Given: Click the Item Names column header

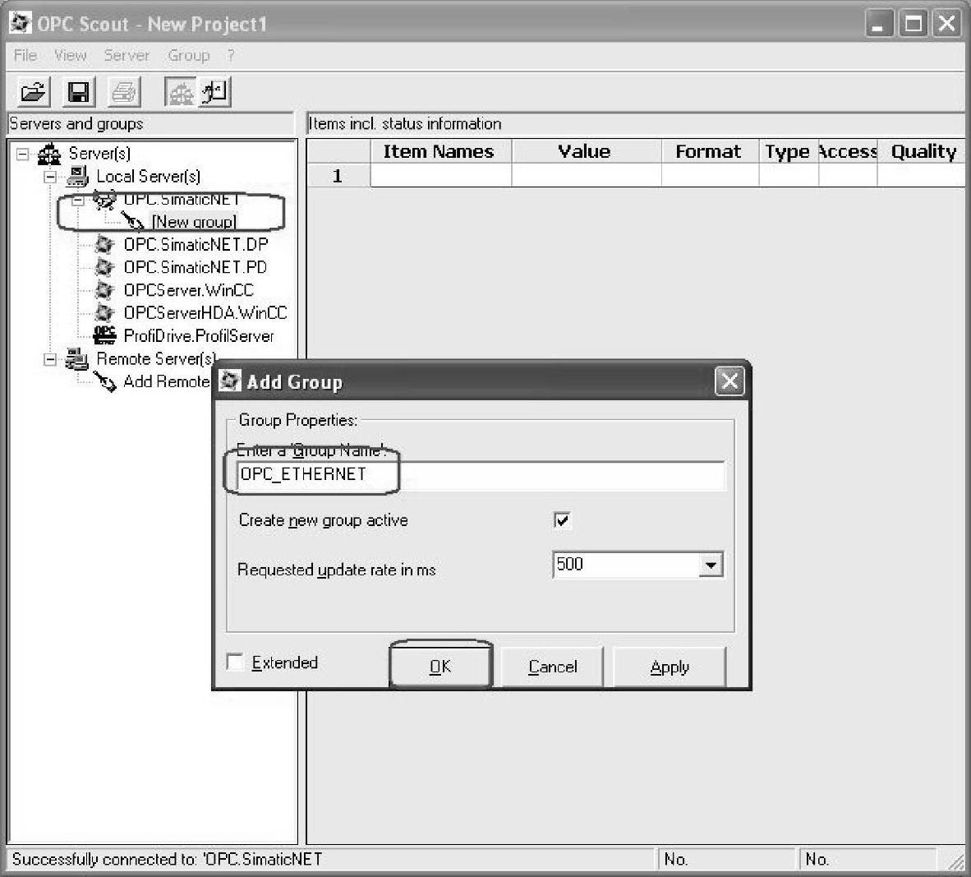Looking at the screenshot, I should click(x=440, y=151).
